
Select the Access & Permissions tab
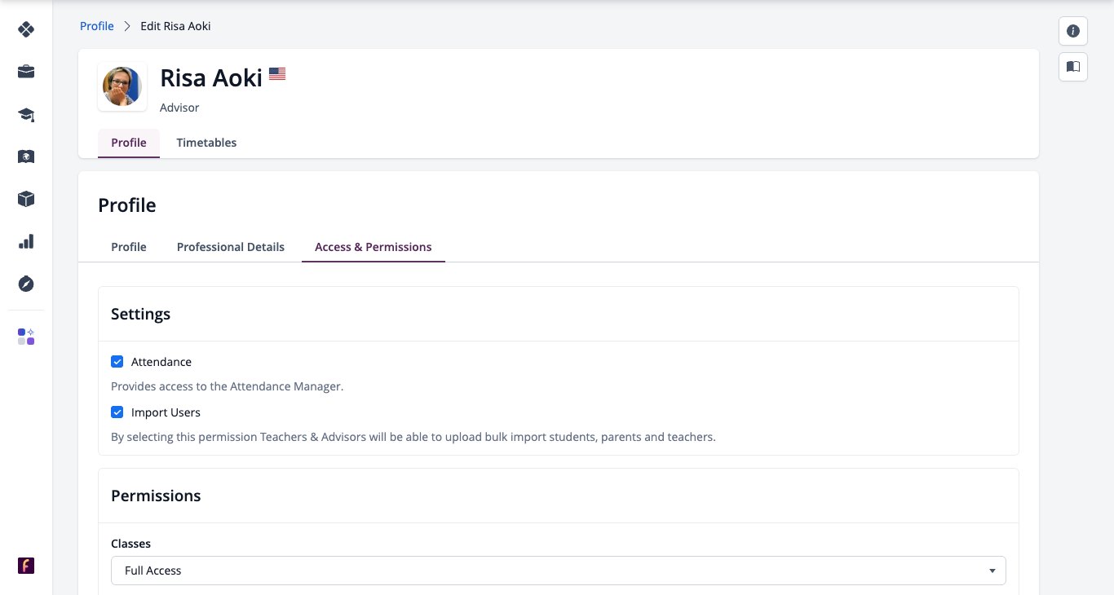click(374, 247)
